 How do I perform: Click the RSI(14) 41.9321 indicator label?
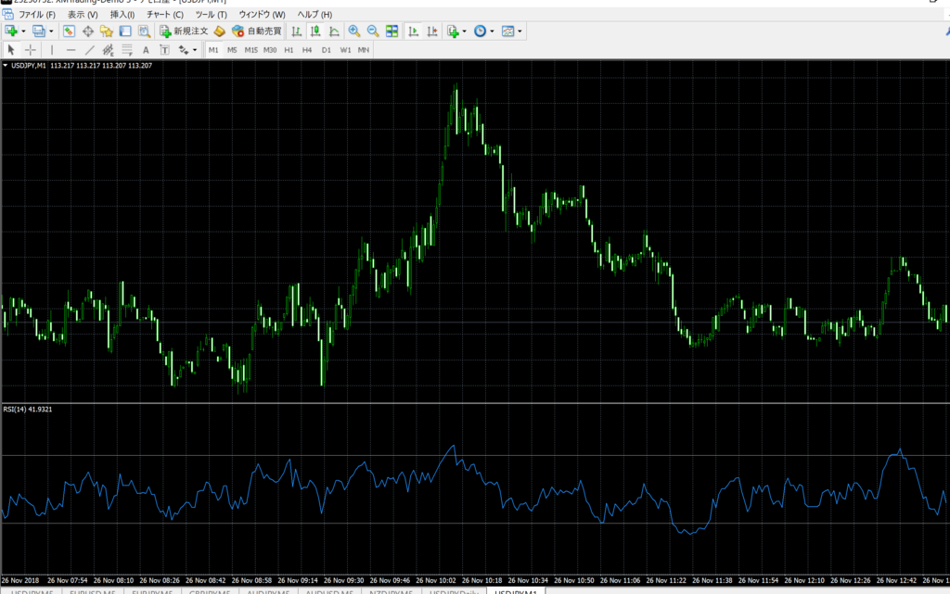click(28, 410)
